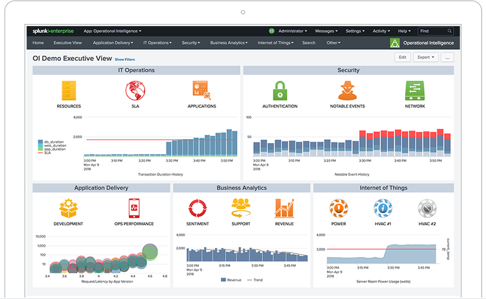Image resolution: width=486 pixels, height=299 pixels.
Task: Select the Revenue chart icon
Action: click(x=284, y=208)
